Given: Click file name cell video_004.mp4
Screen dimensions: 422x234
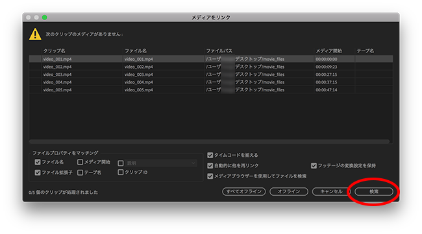Looking at the screenshot, I should click(x=138, y=82).
